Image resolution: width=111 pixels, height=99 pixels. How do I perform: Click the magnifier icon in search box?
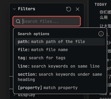[x=18, y=21]
